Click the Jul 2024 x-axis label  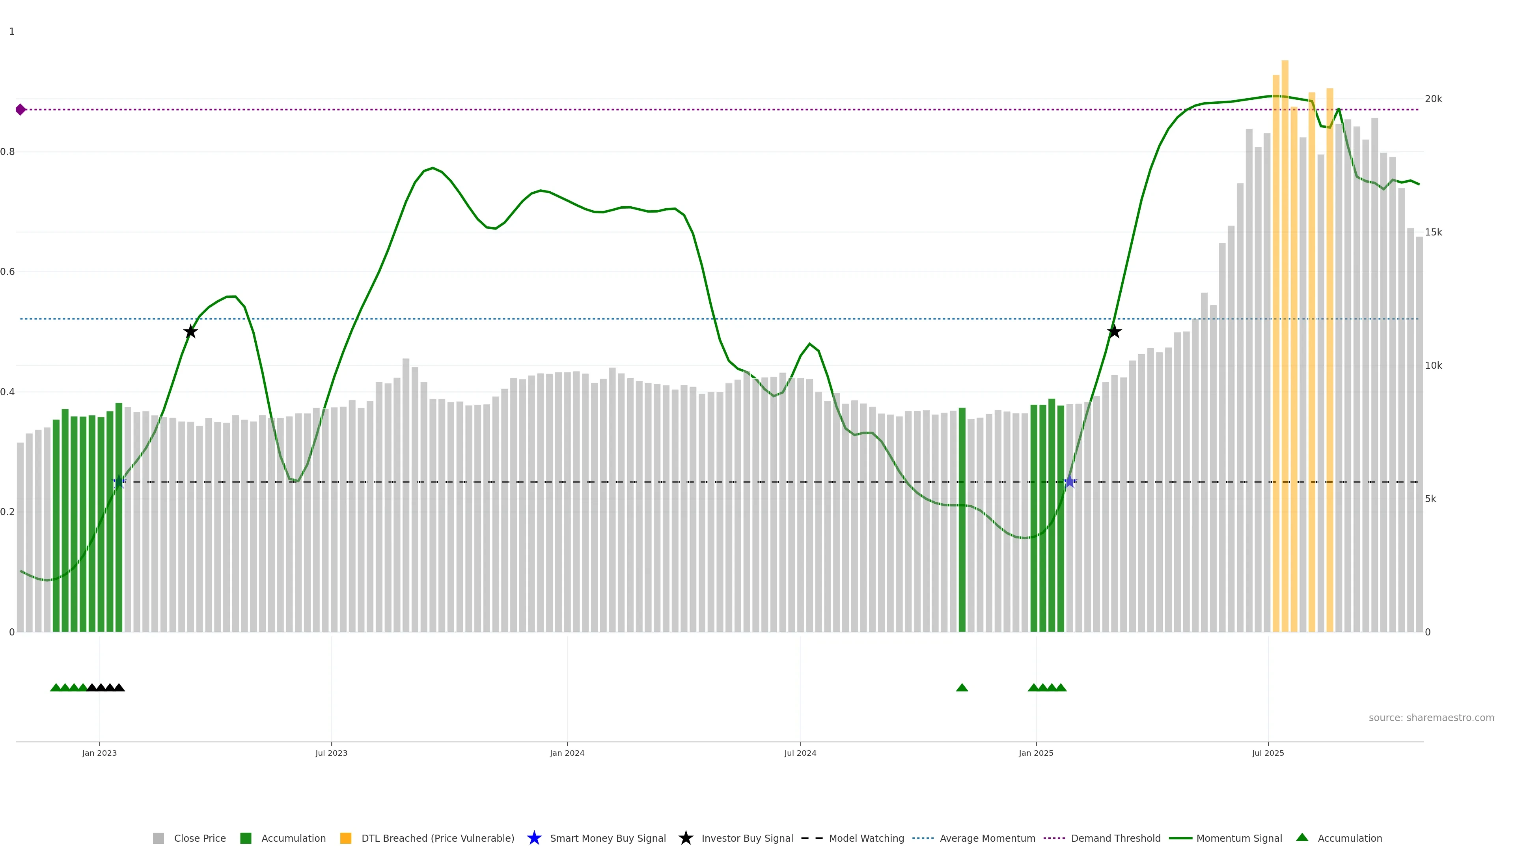tap(800, 753)
